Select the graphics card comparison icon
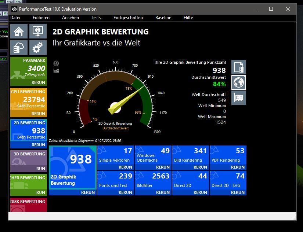 239,98
